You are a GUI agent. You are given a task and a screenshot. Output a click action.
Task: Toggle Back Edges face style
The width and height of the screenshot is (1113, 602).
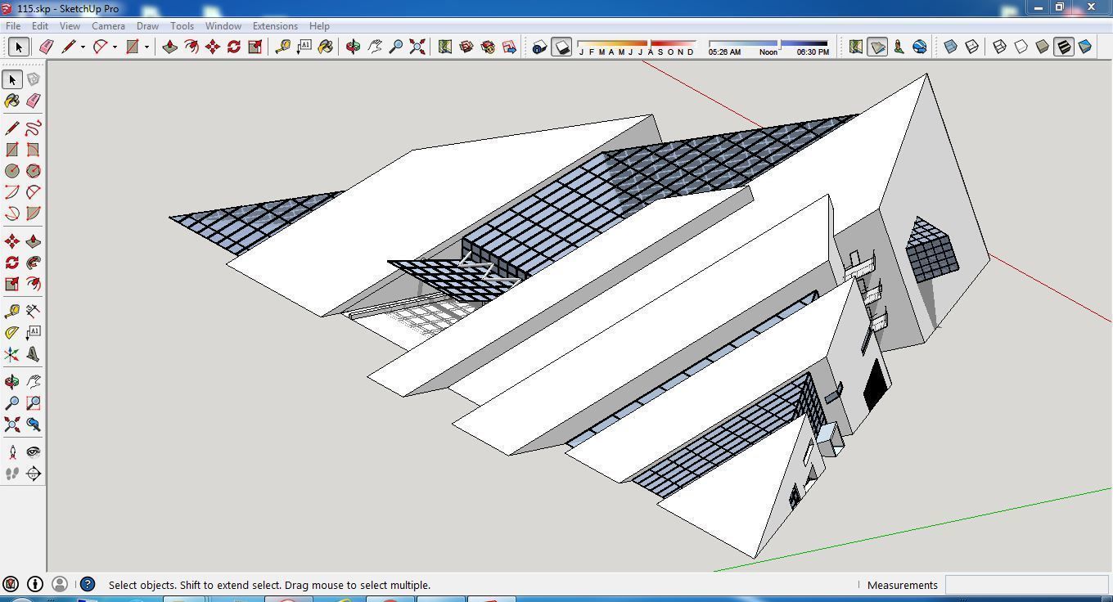tap(971, 47)
